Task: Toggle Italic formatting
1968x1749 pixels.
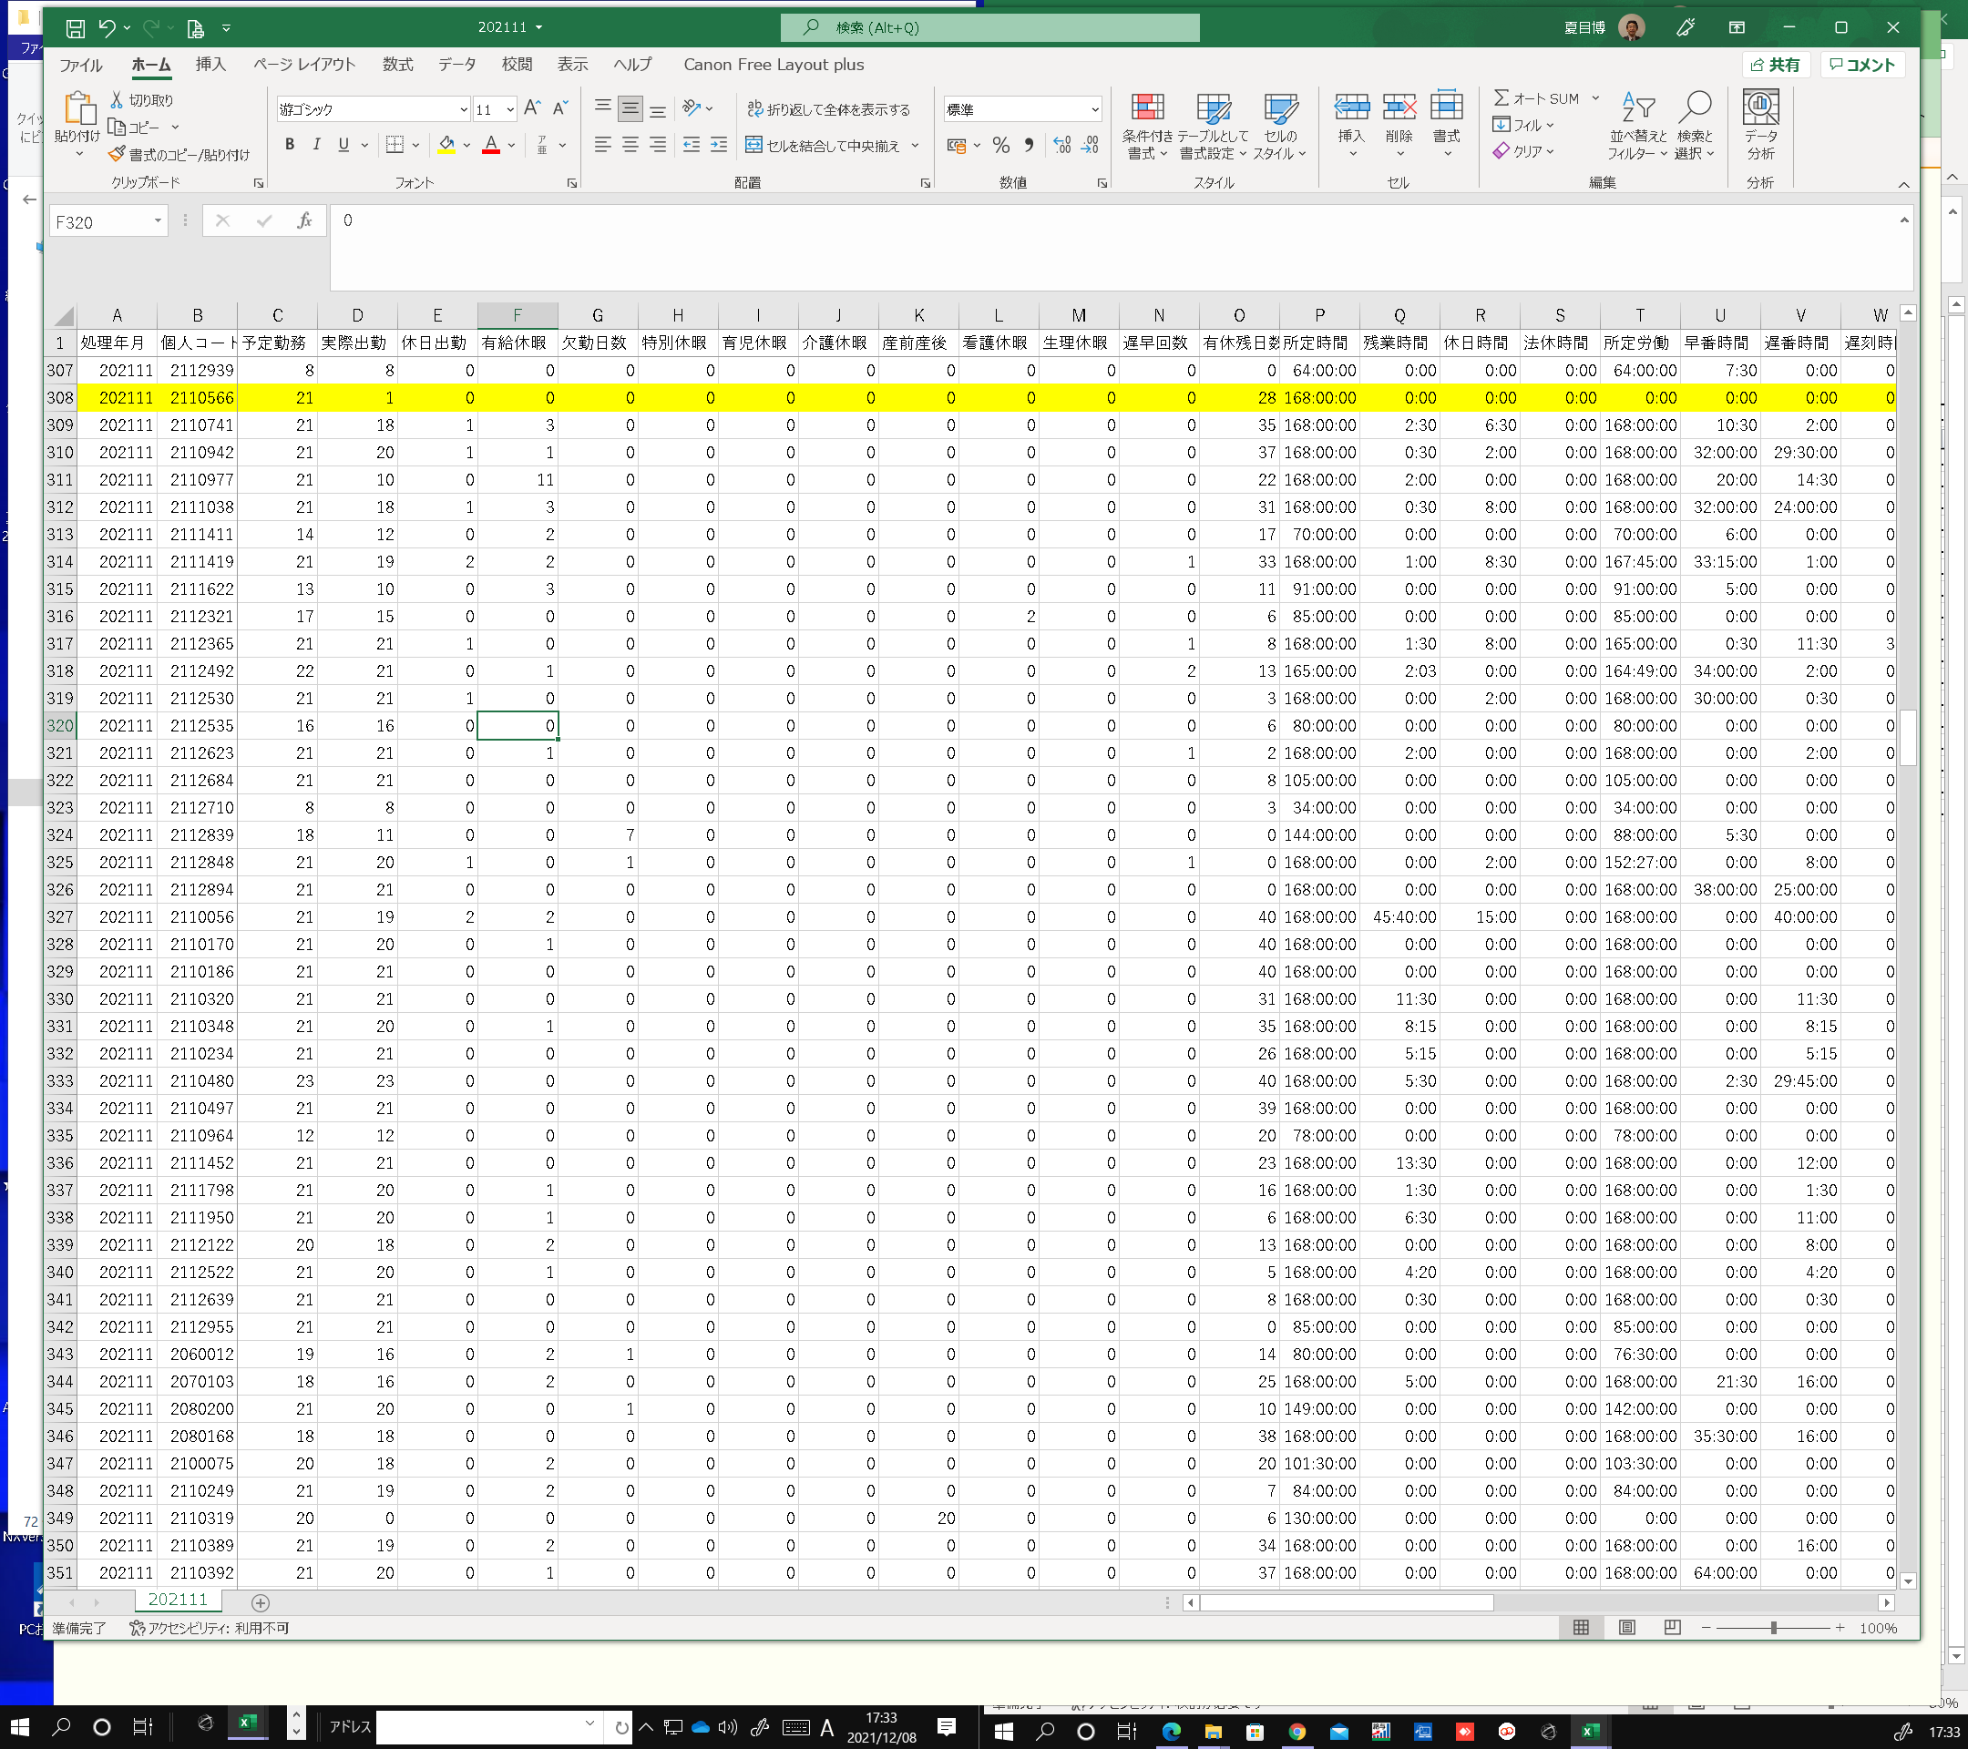Action: [x=316, y=146]
